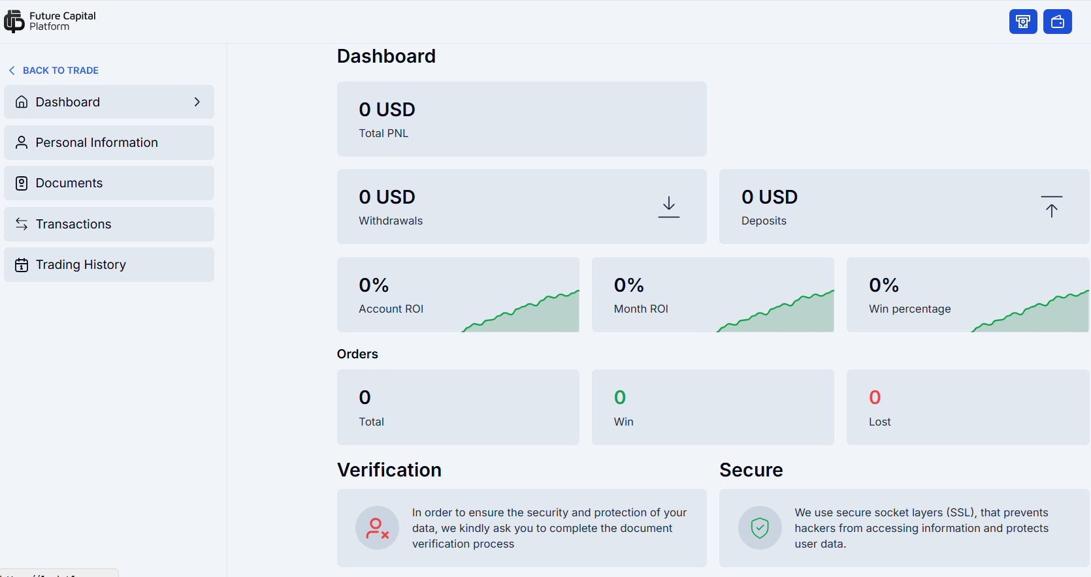Open the Documents section in sidebar
1091x577 pixels.
[x=109, y=183]
